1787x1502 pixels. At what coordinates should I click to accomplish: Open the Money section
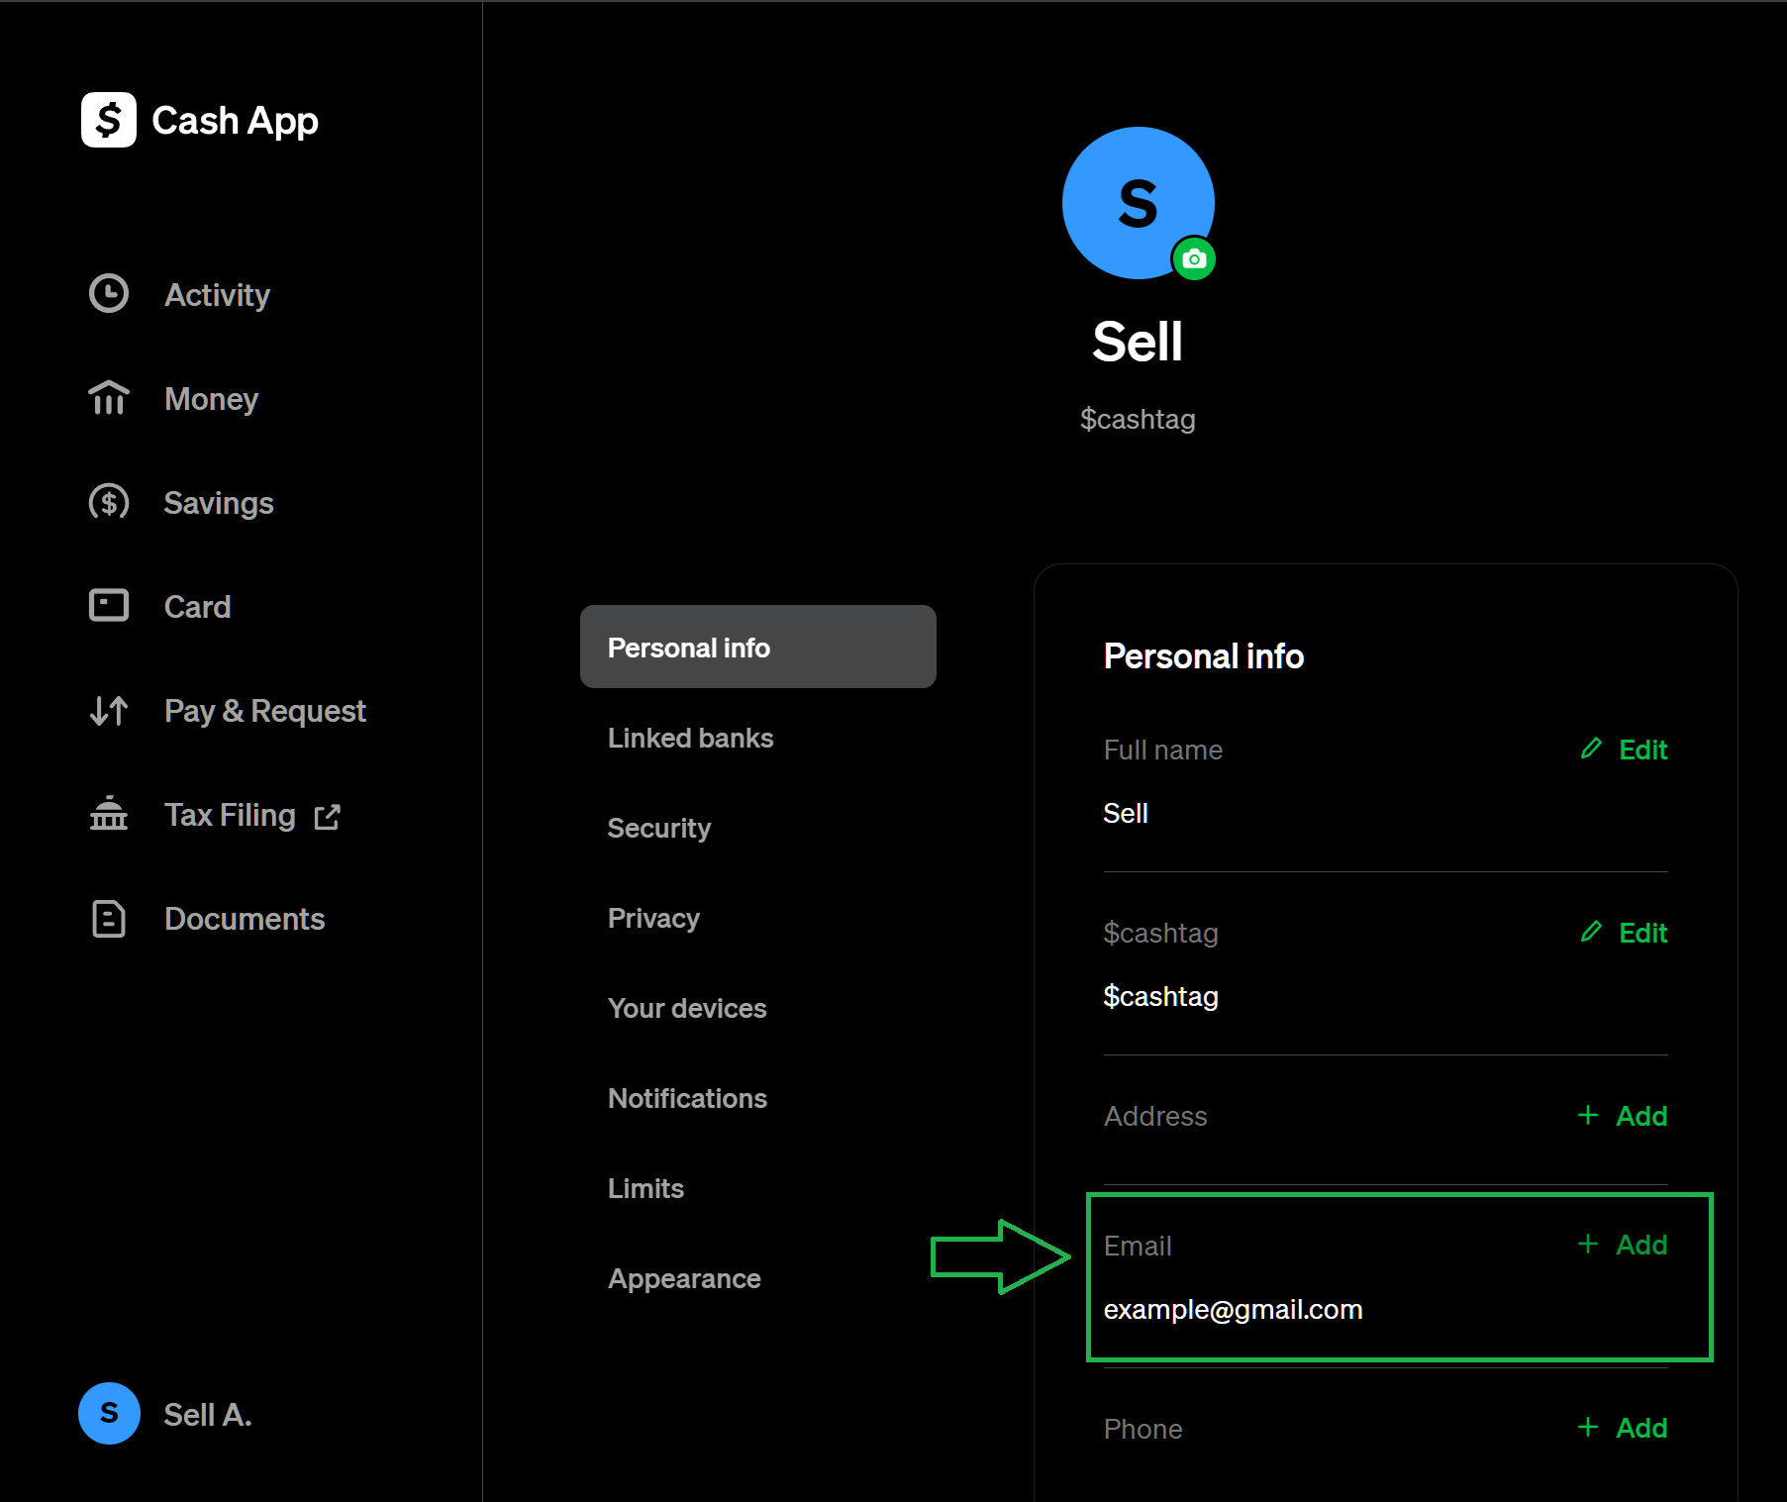click(211, 399)
